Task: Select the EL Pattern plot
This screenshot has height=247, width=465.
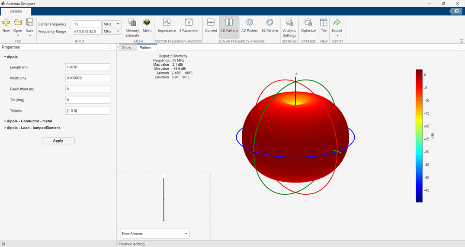Action: [270, 25]
